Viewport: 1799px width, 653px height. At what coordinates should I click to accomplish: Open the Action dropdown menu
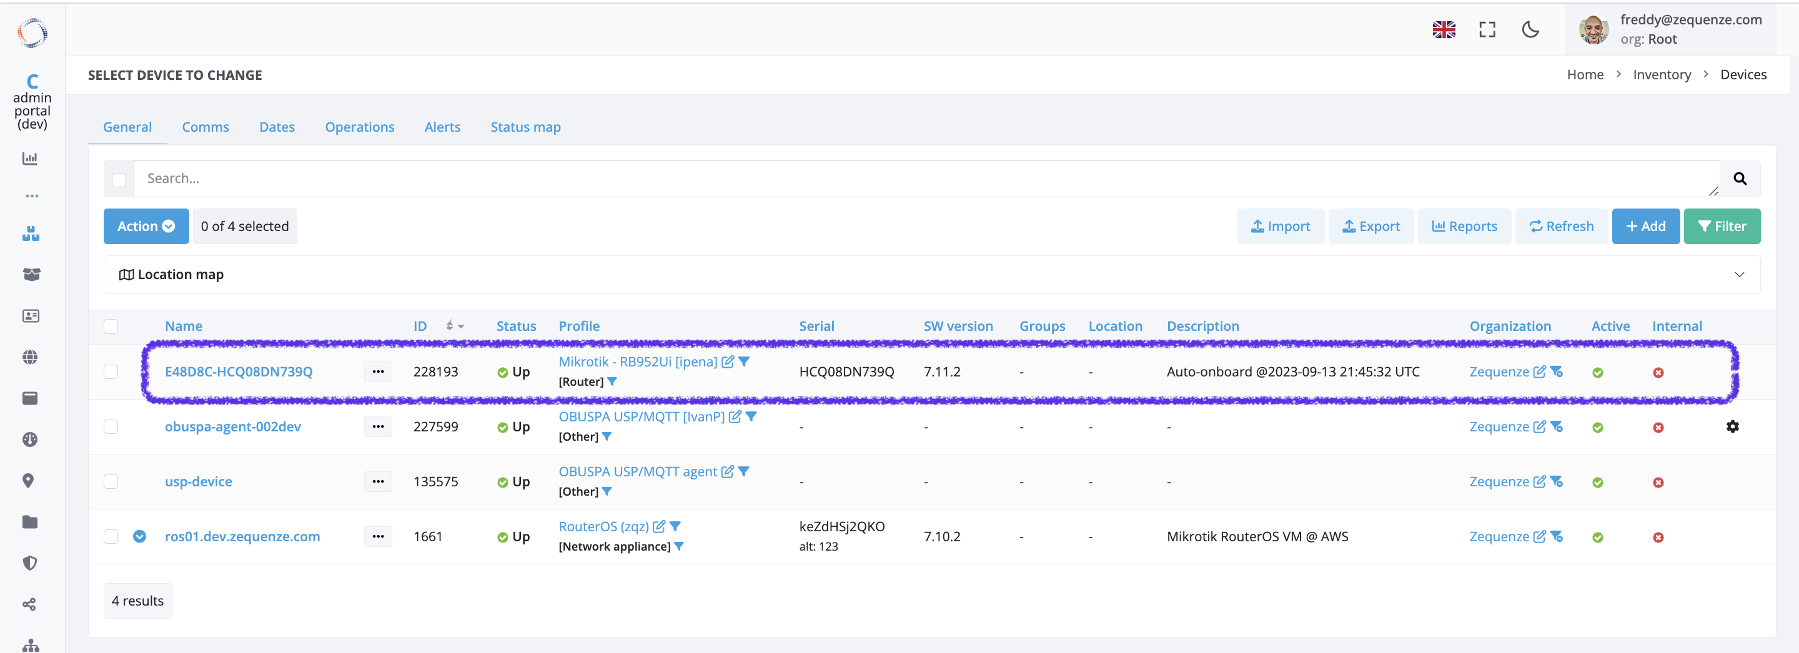click(146, 226)
